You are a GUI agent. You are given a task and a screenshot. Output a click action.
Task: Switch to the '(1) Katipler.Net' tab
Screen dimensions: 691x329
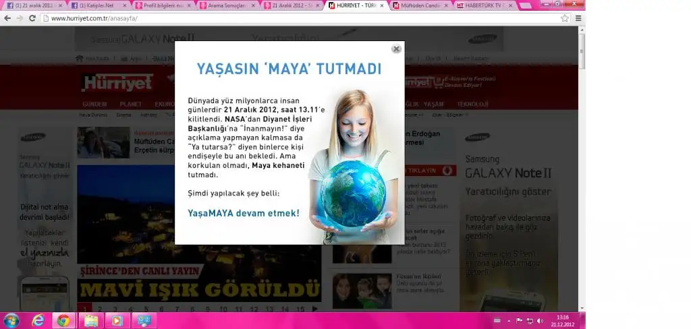99,5
